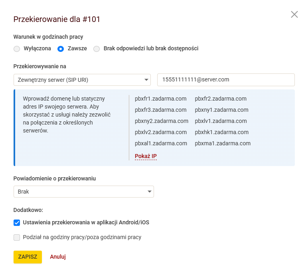Click the Anuluj link
The image size is (308, 277).
click(58, 257)
